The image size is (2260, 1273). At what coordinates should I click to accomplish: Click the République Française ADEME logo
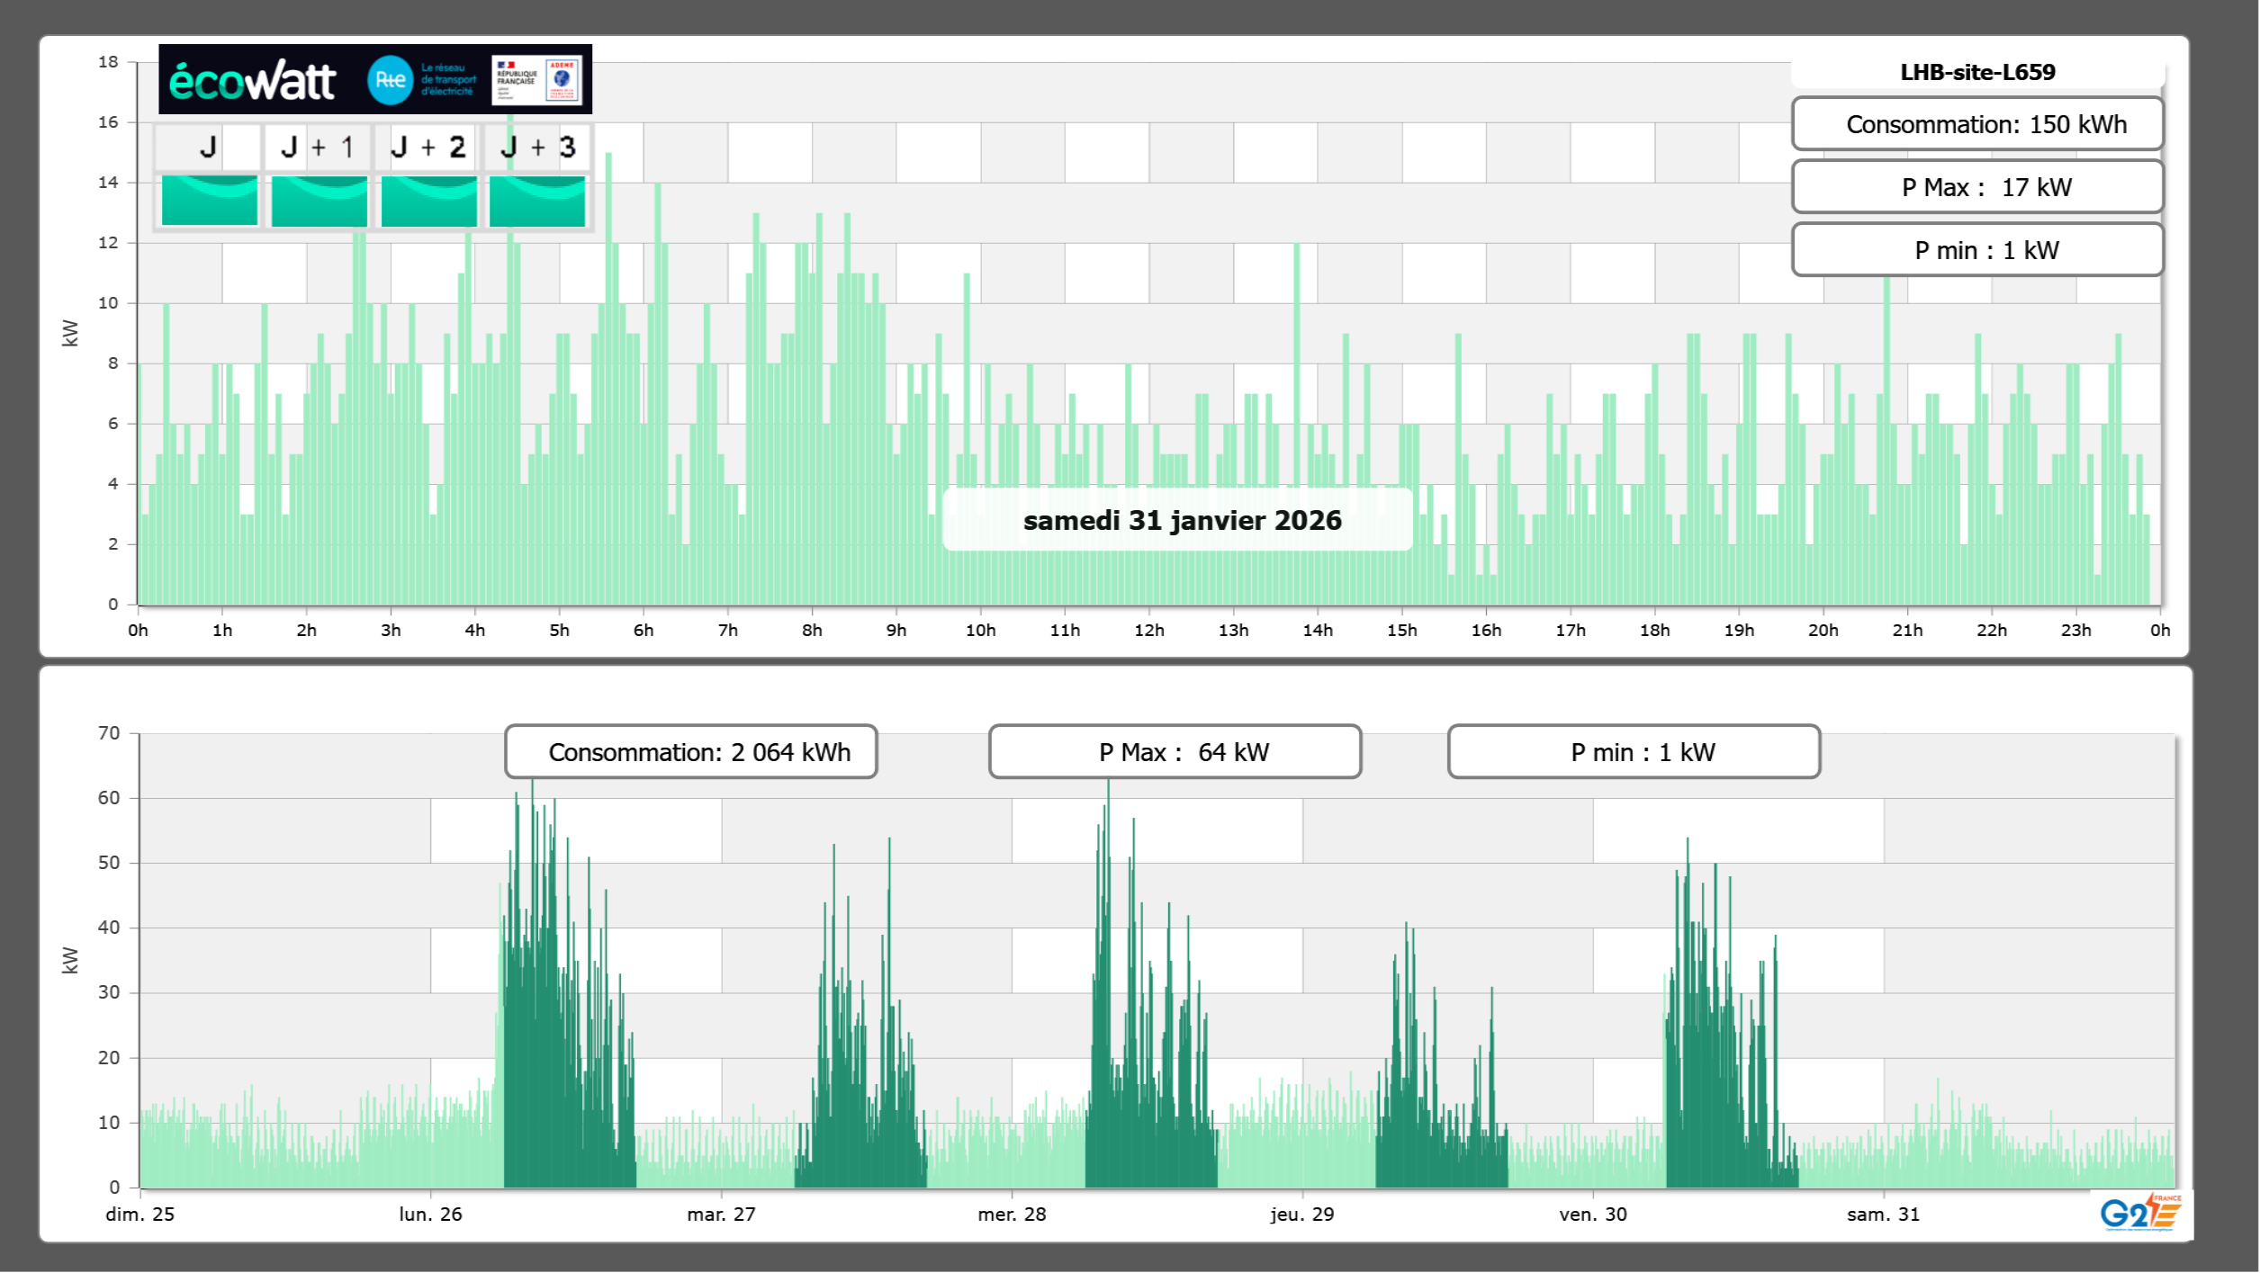536,80
